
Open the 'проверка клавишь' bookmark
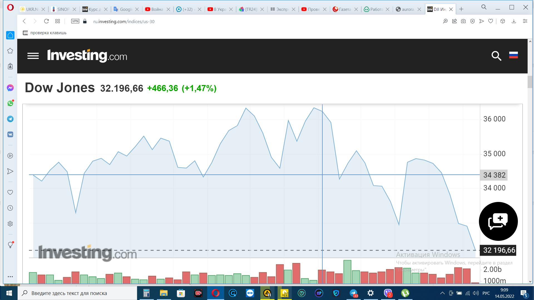point(45,33)
